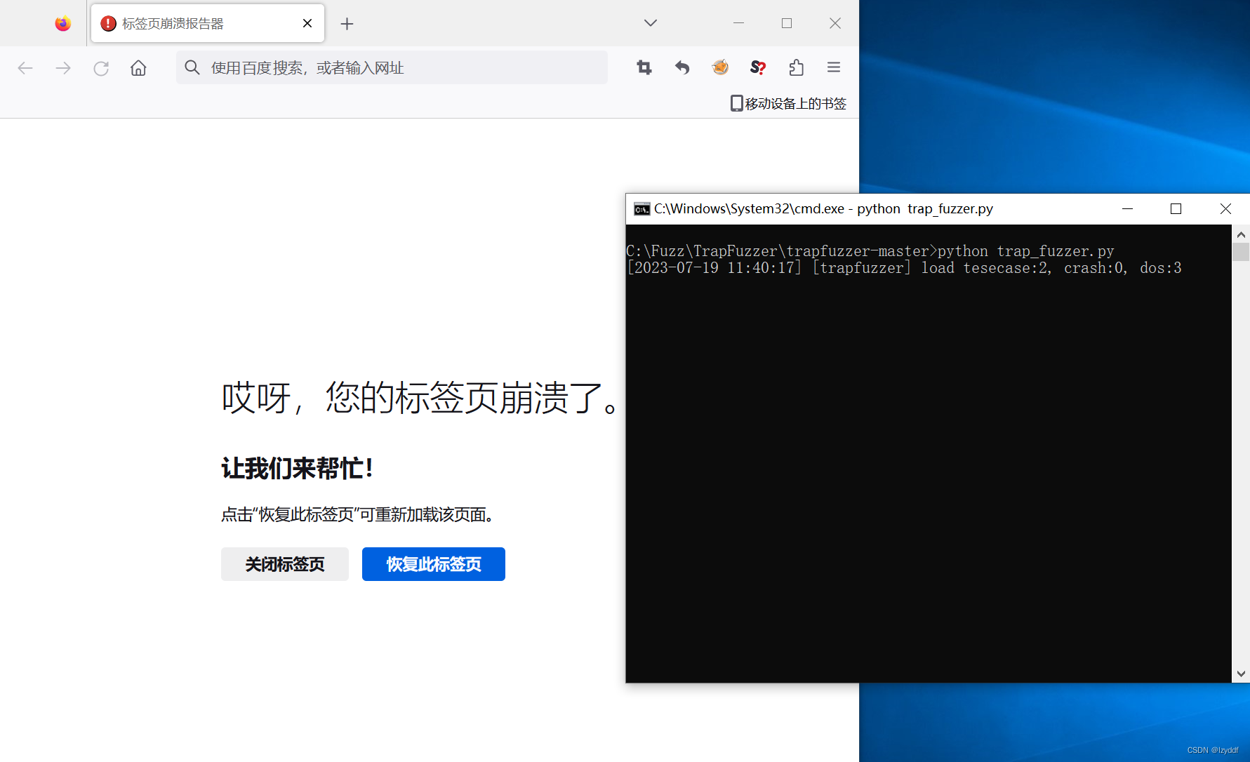This screenshot has width=1250, height=762.
Task: Go forward to next page
Action: 63,68
